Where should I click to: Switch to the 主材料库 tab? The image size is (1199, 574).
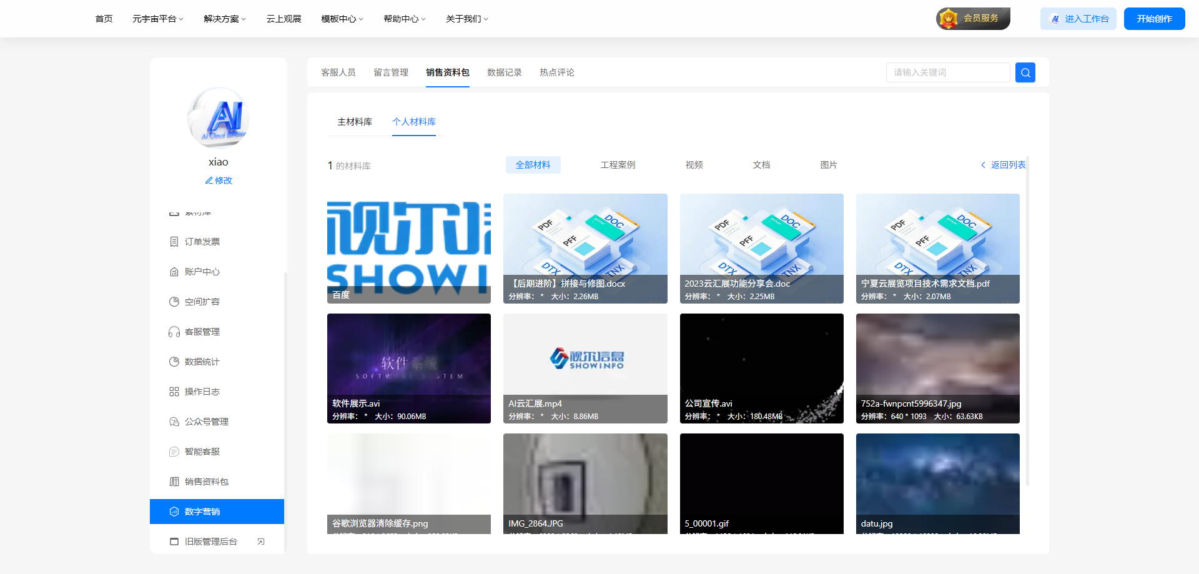354,122
